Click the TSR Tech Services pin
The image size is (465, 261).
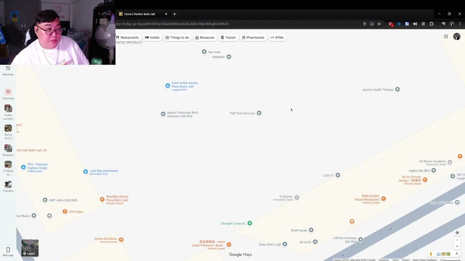point(259,113)
